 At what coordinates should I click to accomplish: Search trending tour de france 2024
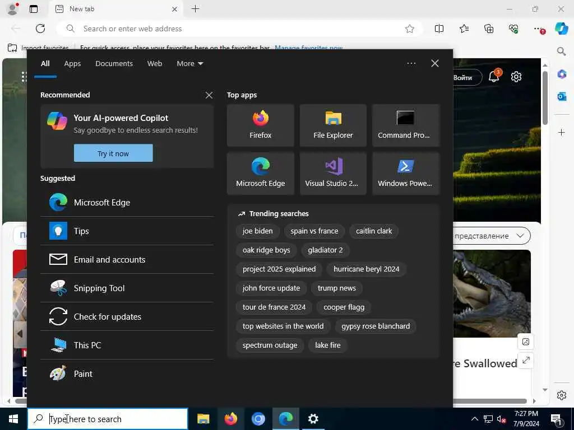click(274, 307)
